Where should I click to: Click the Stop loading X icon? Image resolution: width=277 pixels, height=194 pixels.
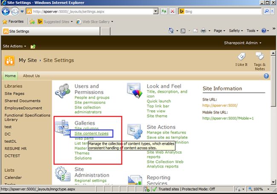click(173, 12)
